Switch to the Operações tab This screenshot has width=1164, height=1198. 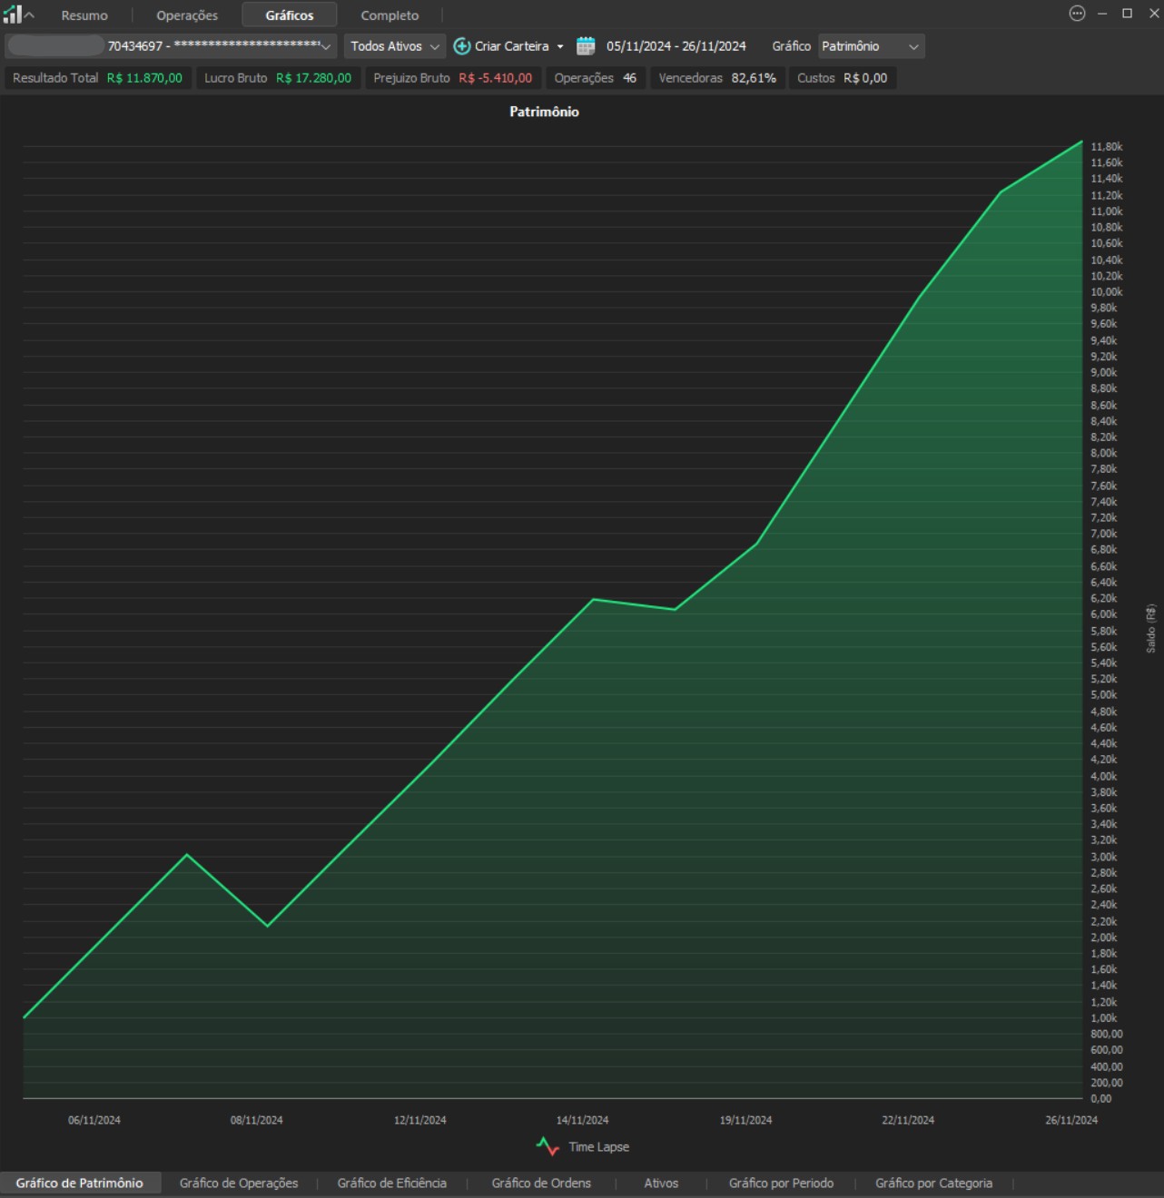click(x=187, y=15)
